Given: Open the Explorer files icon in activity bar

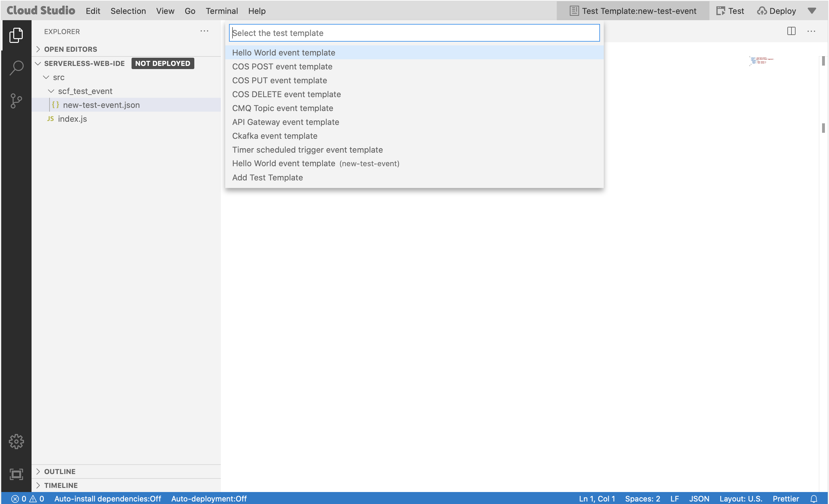Looking at the screenshot, I should (16, 35).
